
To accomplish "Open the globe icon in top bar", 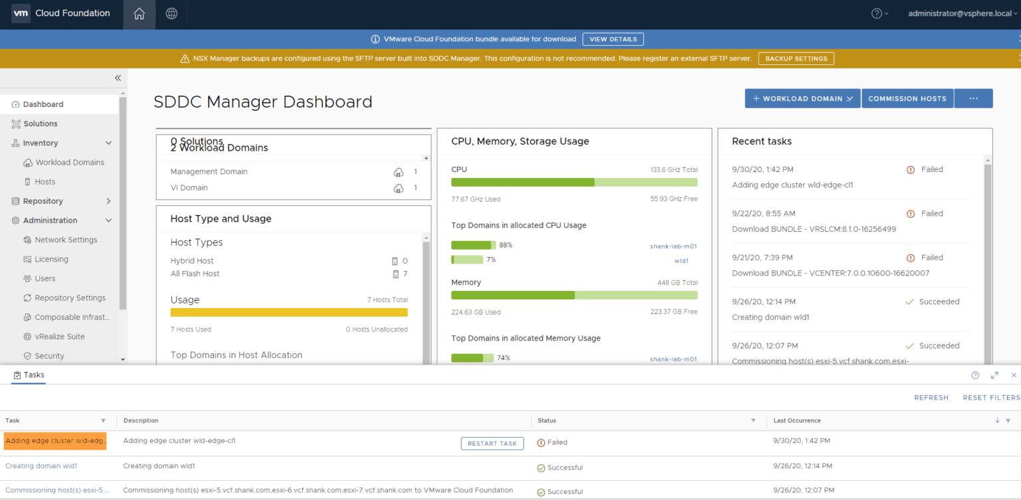I will tap(171, 14).
